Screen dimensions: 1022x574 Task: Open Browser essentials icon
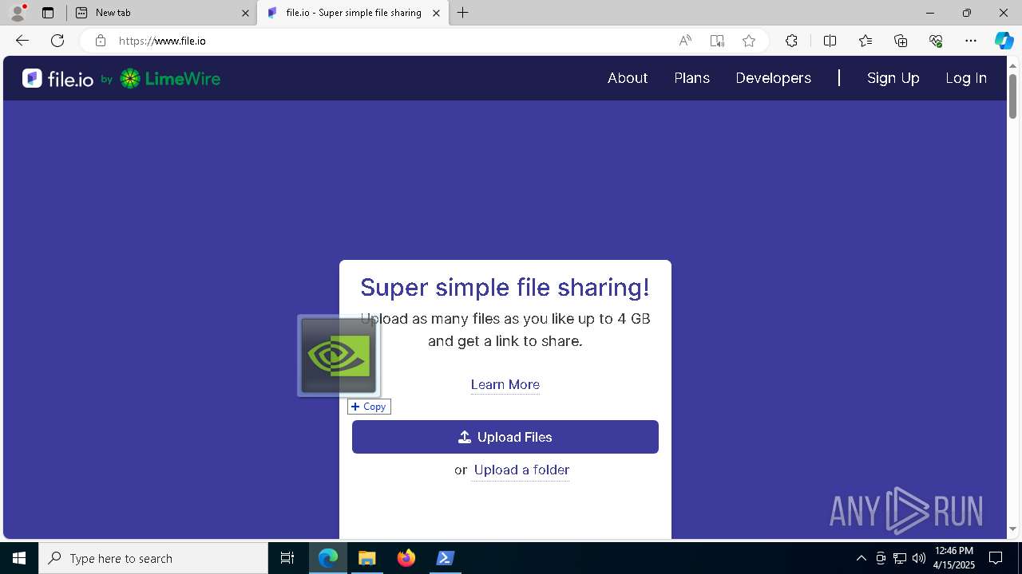point(936,41)
